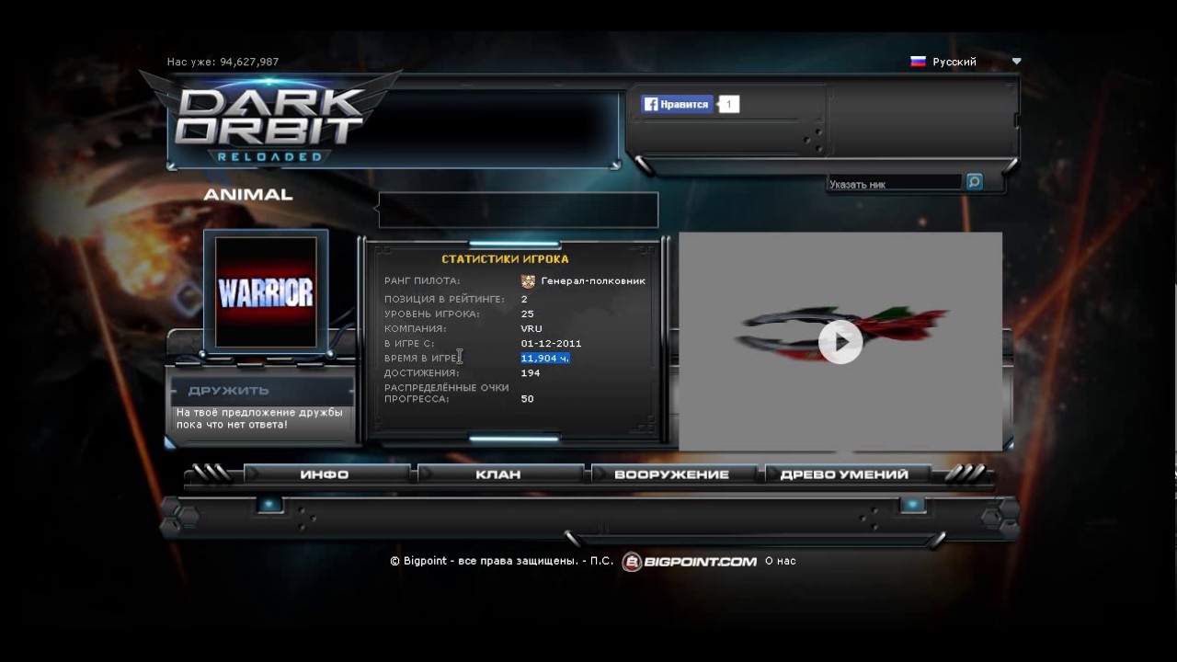Open the ВООРУЖЕНИЕ tab
The height and width of the screenshot is (662, 1177).
tap(671, 474)
